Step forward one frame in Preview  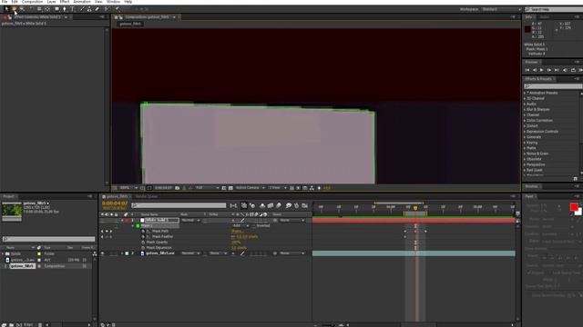(549, 70)
